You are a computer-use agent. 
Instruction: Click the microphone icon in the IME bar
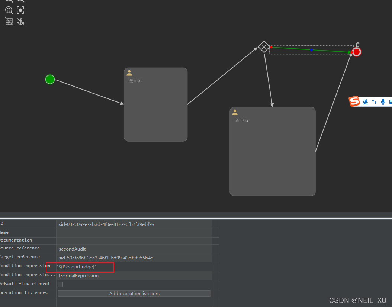pos(383,102)
